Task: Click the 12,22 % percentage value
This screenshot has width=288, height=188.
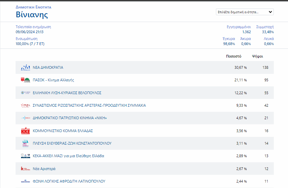Action: click(x=240, y=93)
